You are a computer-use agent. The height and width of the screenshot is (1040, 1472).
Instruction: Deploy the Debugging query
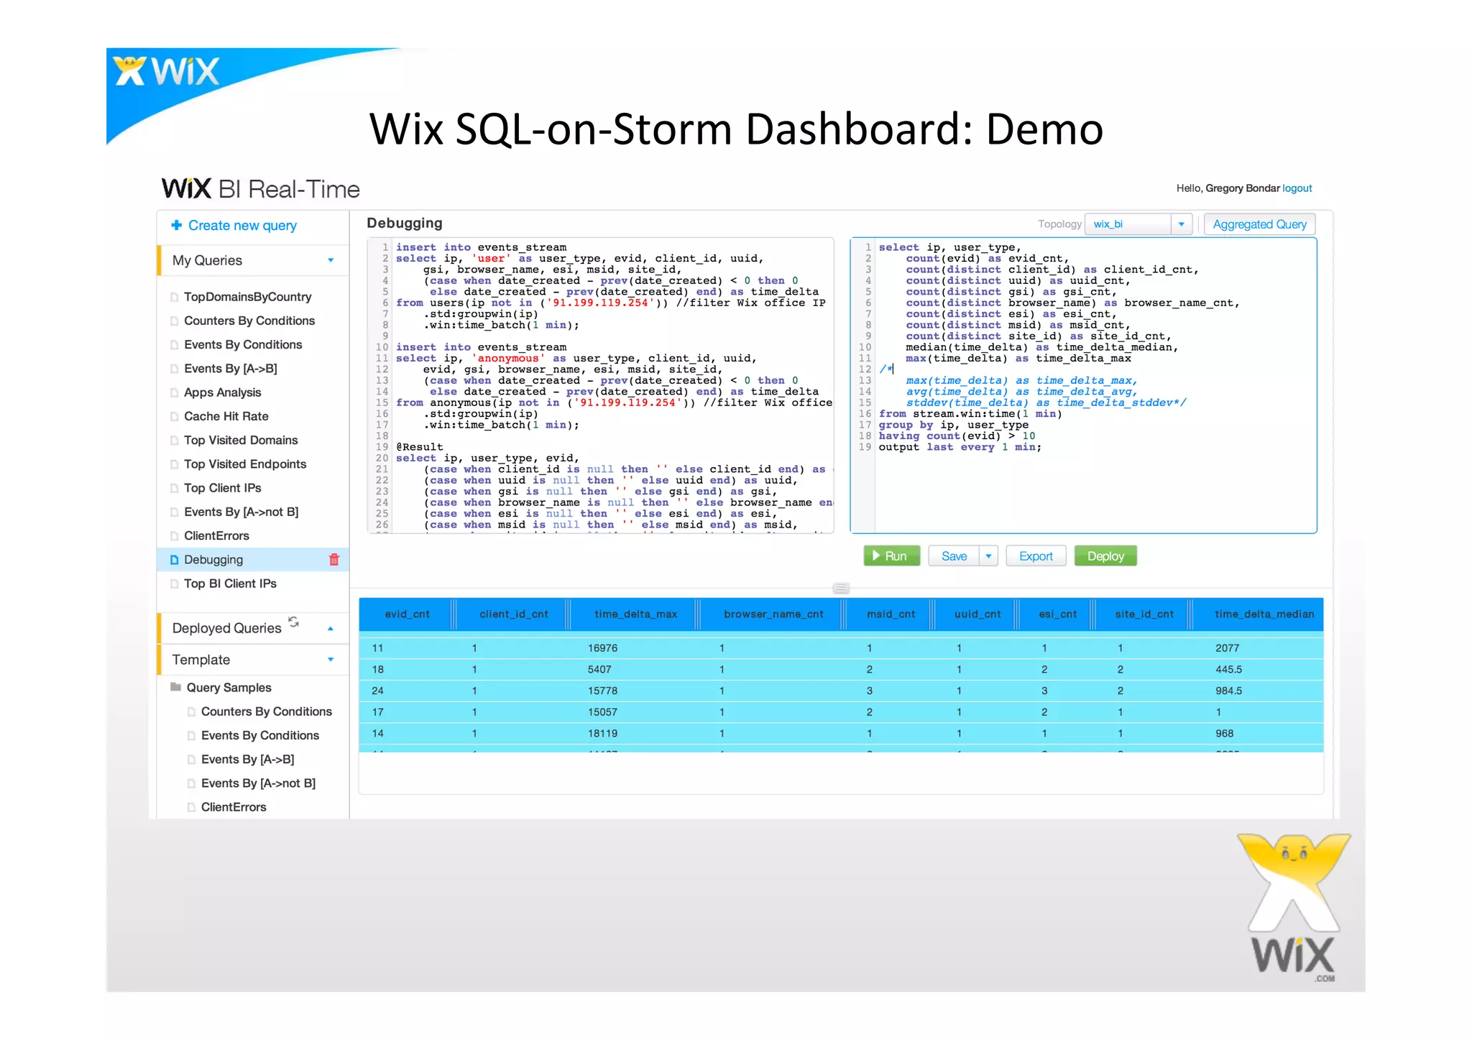1105,556
